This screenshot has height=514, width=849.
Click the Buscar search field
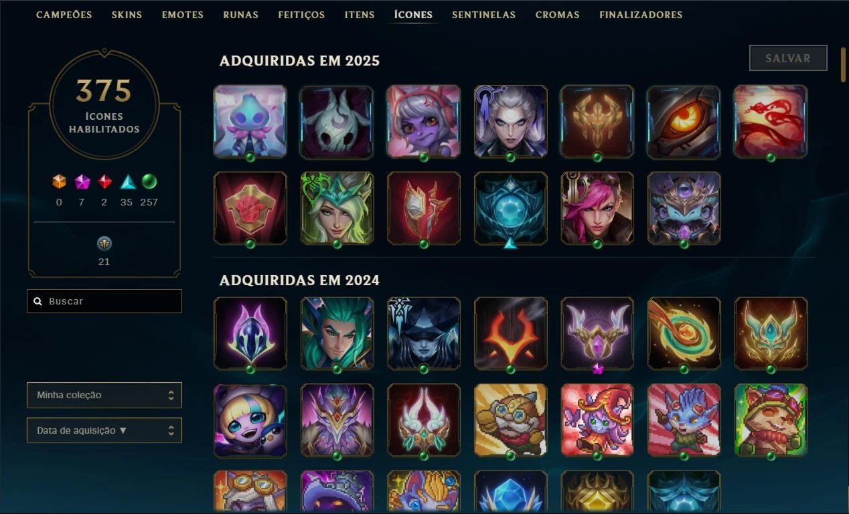104,301
